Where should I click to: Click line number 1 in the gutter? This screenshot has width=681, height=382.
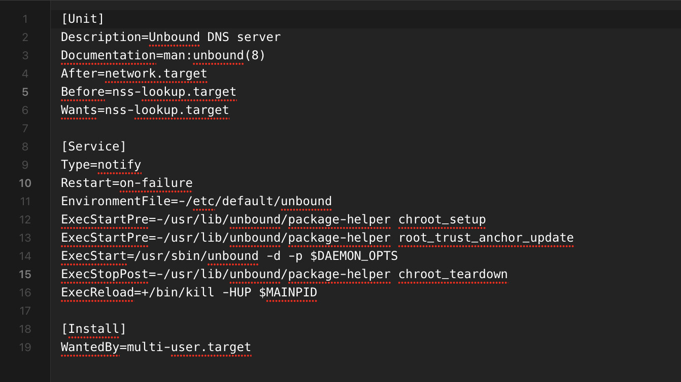[x=25, y=19]
